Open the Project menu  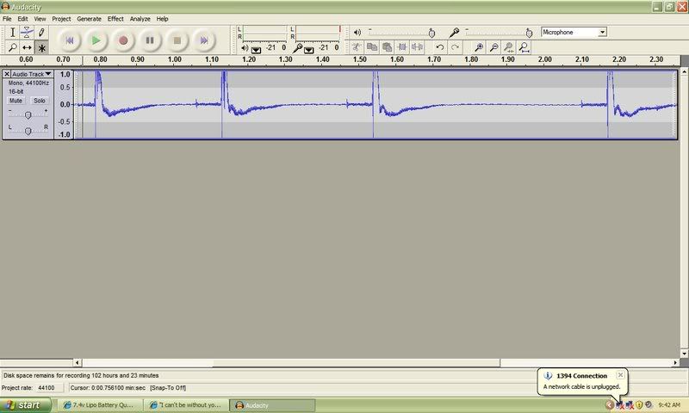[x=61, y=19]
